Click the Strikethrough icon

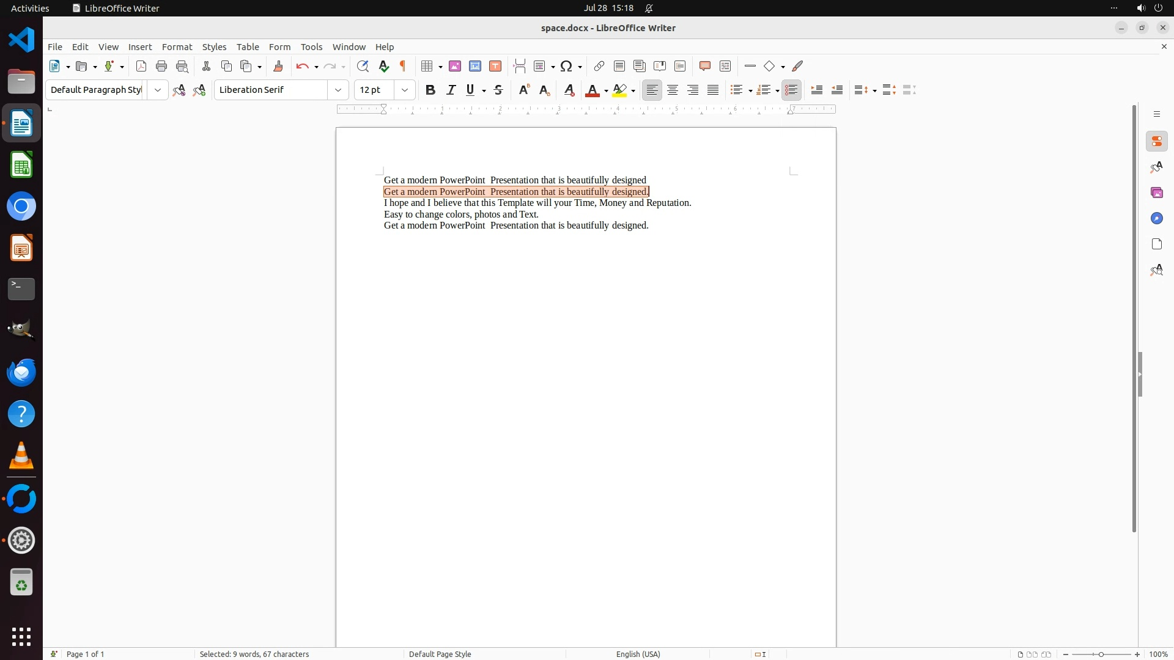pyautogui.click(x=498, y=90)
